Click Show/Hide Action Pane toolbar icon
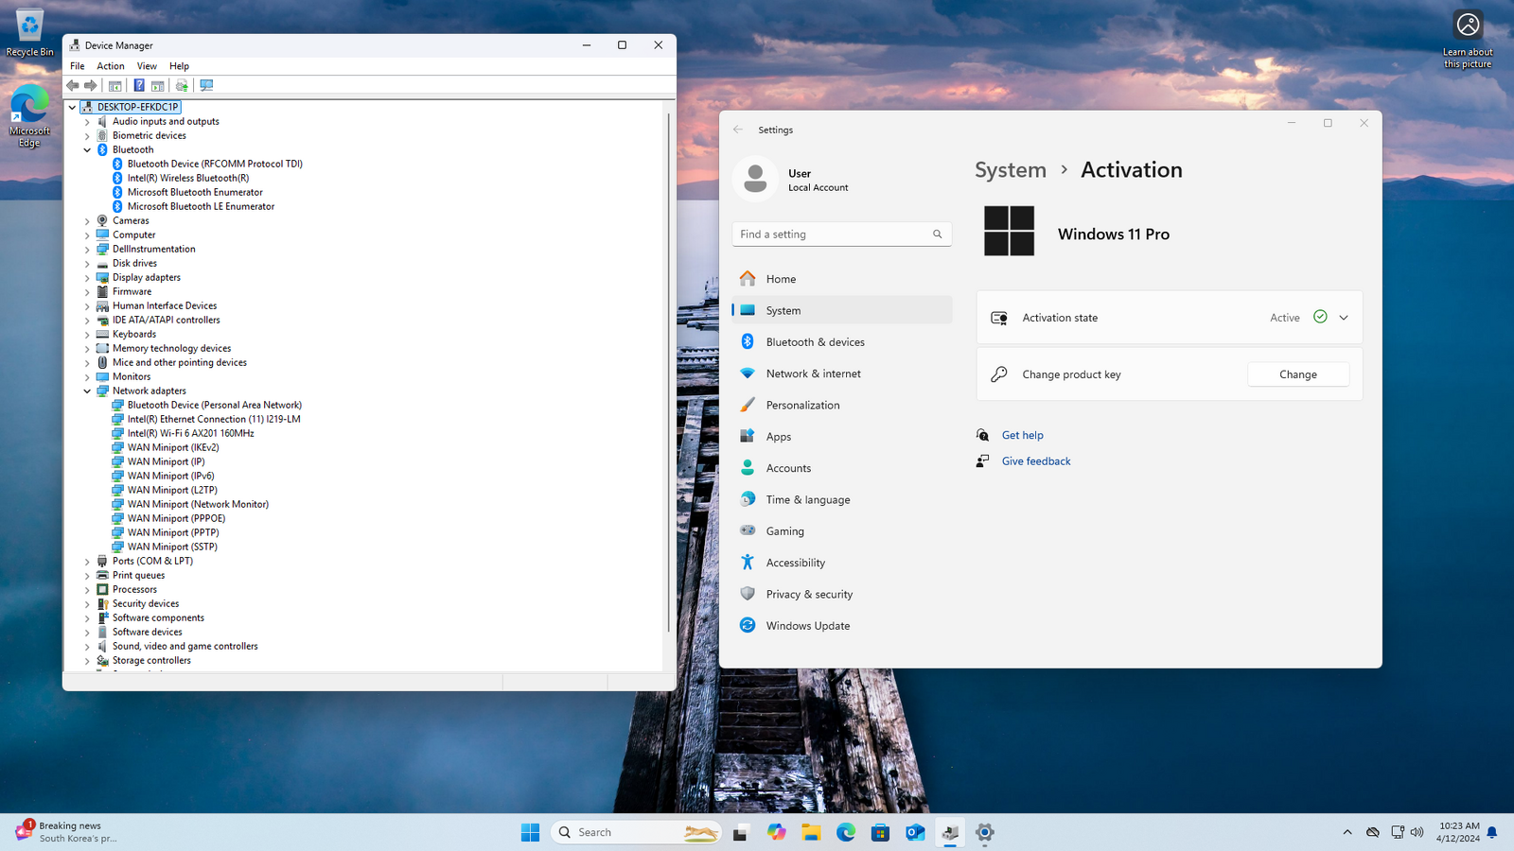The image size is (1514, 851). click(x=158, y=85)
